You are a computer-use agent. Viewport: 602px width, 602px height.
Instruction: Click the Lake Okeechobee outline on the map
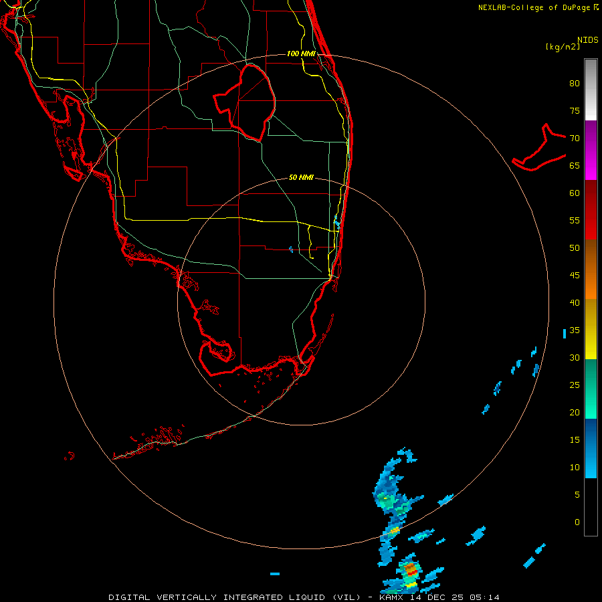[x=245, y=102]
